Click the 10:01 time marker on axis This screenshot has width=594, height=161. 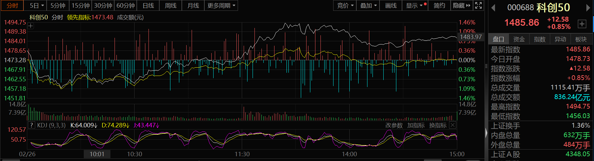coord(97,154)
